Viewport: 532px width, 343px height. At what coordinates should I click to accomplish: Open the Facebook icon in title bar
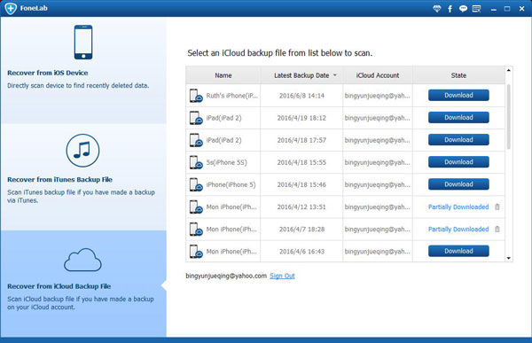click(x=450, y=9)
